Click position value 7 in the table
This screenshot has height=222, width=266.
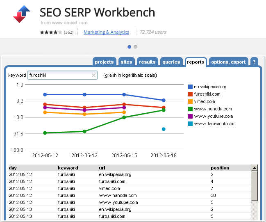[x=212, y=188]
